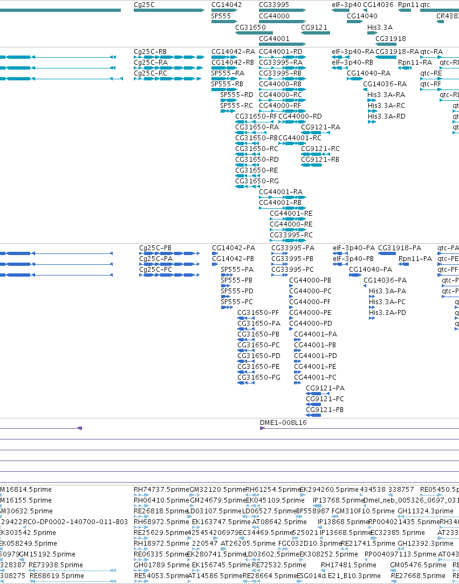This screenshot has width=459, height=584.
Task: Click the SP555 gene label
Action: point(221,16)
